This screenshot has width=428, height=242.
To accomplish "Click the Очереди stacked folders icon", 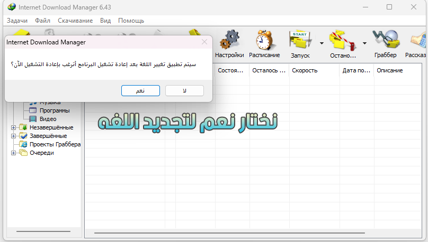I will [x=23, y=153].
